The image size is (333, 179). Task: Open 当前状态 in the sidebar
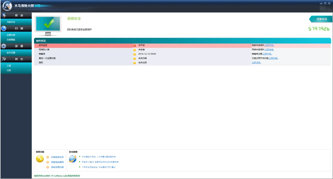11,22
